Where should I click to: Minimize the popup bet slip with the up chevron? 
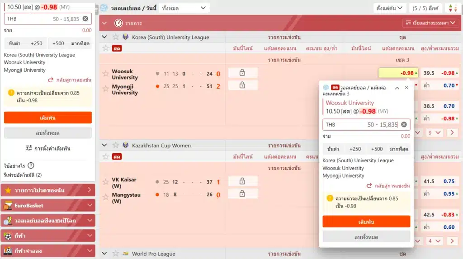tap(397, 88)
